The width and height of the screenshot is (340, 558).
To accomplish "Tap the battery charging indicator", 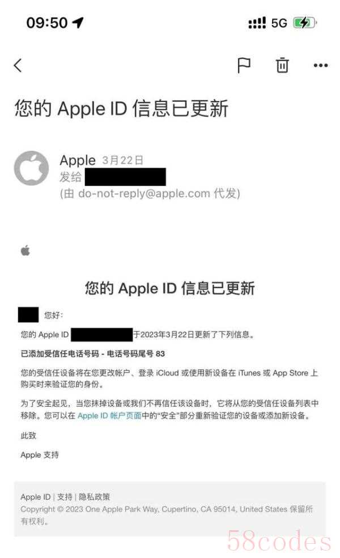I will tap(305, 23).
